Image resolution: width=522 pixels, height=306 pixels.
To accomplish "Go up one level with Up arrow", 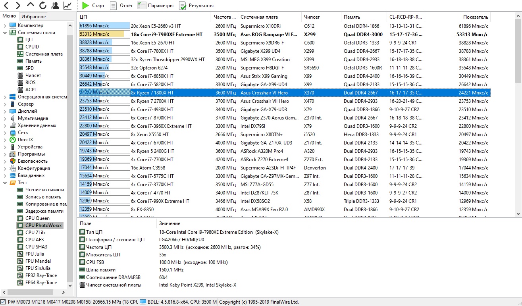I will click(x=31, y=5).
